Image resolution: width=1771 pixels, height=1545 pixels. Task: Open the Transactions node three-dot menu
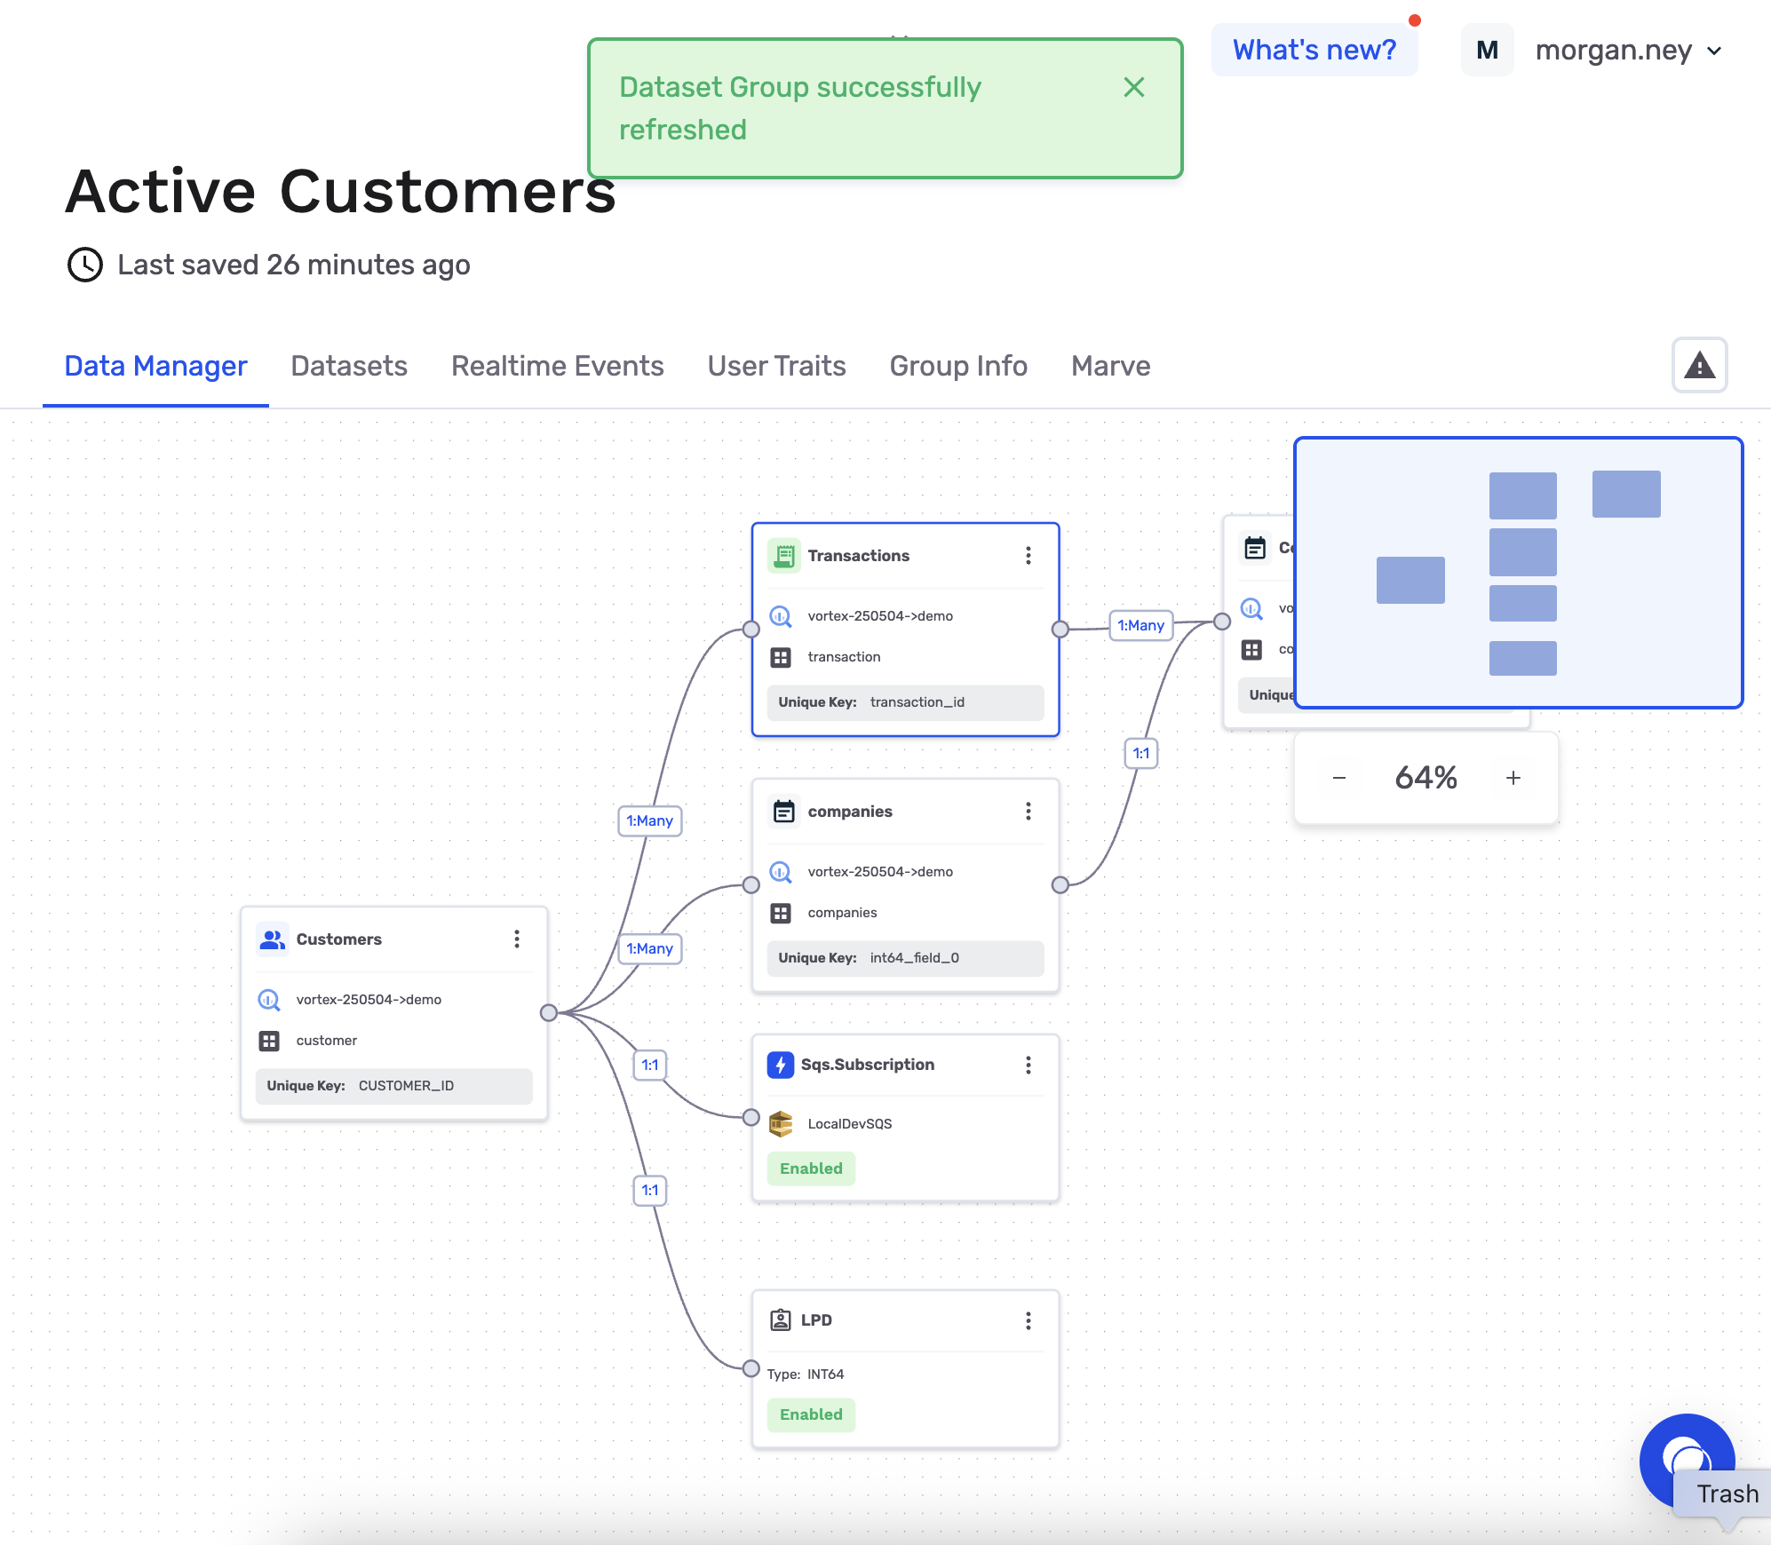tap(1028, 556)
